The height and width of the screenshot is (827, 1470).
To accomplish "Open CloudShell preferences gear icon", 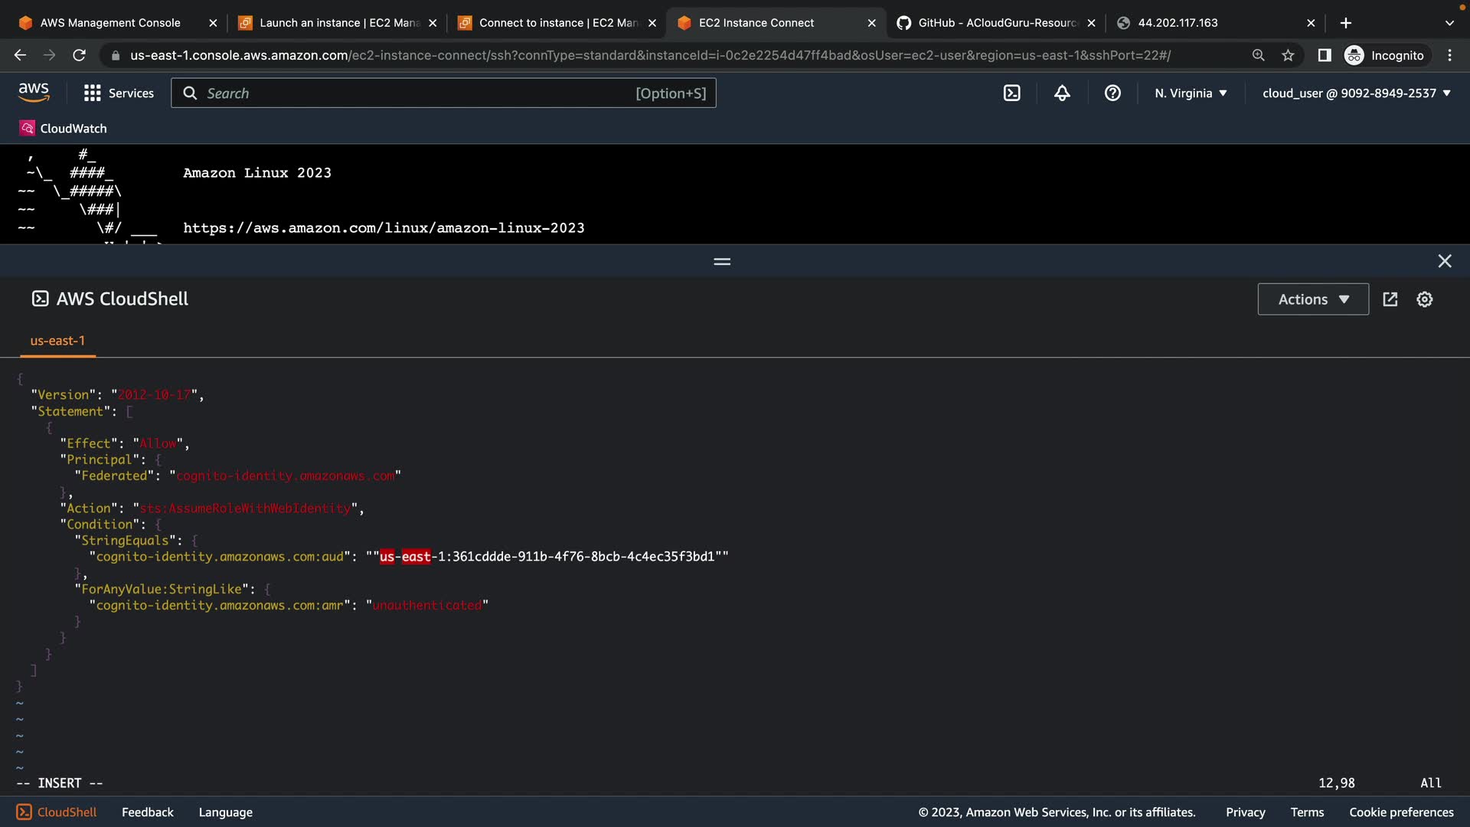I will click(x=1424, y=299).
